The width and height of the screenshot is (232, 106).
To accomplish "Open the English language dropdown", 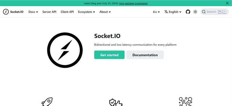I will [x=173, y=12].
